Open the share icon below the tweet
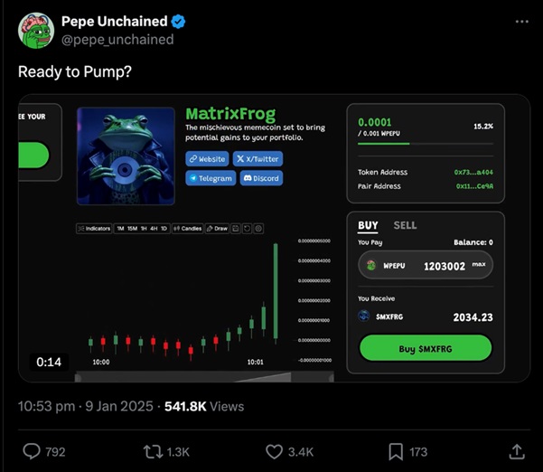The image size is (543, 472). click(517, 450)
